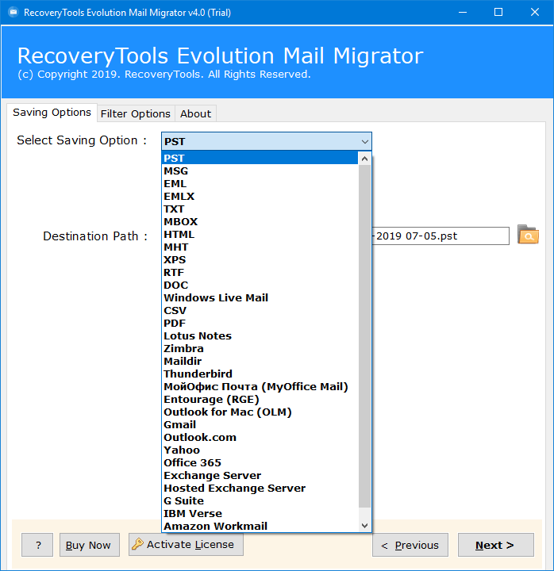This screenshot has width=554, height=571.
Task: Browse destination folder with folder icon
Action: point(528,235)
